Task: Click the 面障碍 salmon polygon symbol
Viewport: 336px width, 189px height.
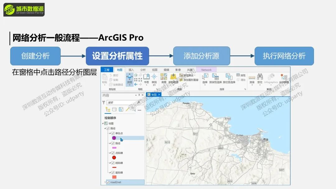Action: (114, 177)
